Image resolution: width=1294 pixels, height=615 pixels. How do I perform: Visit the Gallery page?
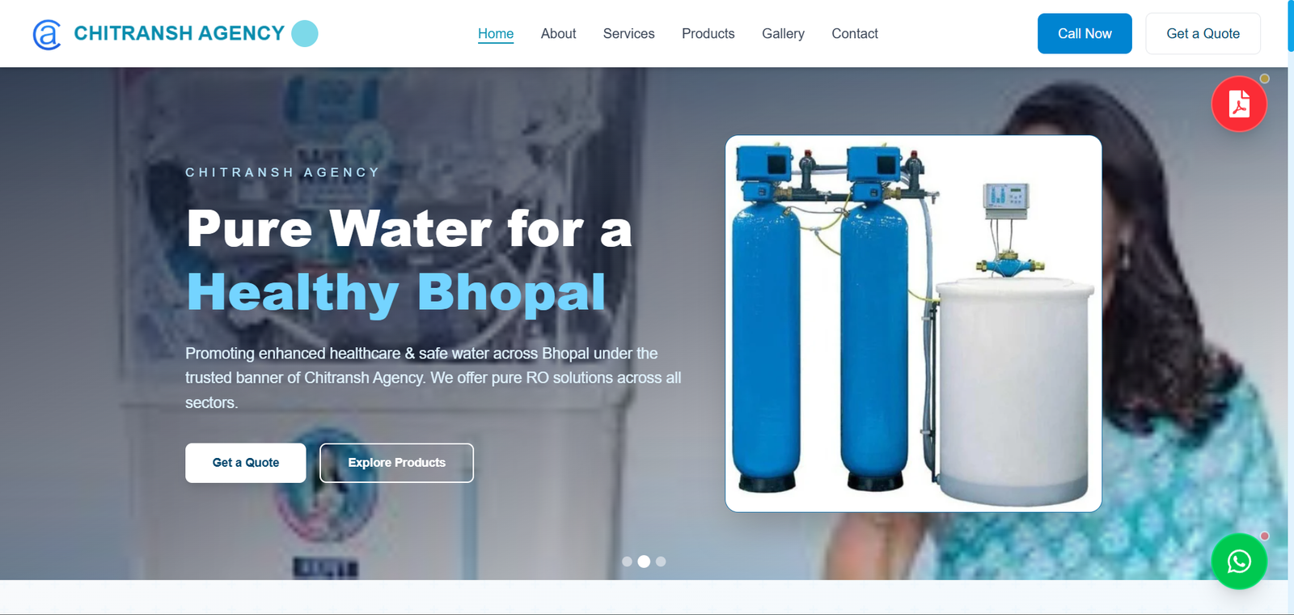(783, 34)
